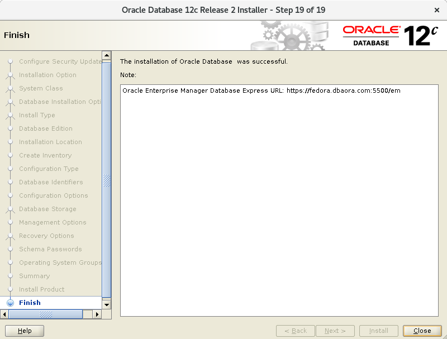This screenshot has height=339, width=447.
Task: Select the Database Edition step
Action: (46, 128)
